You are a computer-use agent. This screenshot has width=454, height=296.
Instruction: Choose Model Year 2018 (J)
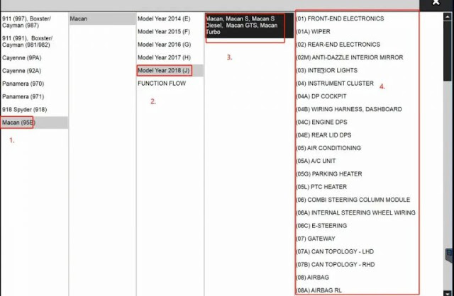pyautogui.click(x=170, y=71)
